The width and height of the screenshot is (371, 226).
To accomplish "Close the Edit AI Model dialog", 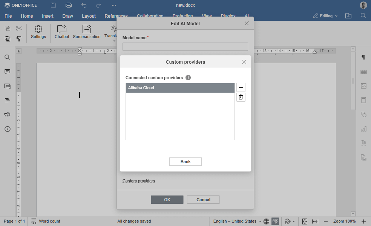I will tap(247, 23).
